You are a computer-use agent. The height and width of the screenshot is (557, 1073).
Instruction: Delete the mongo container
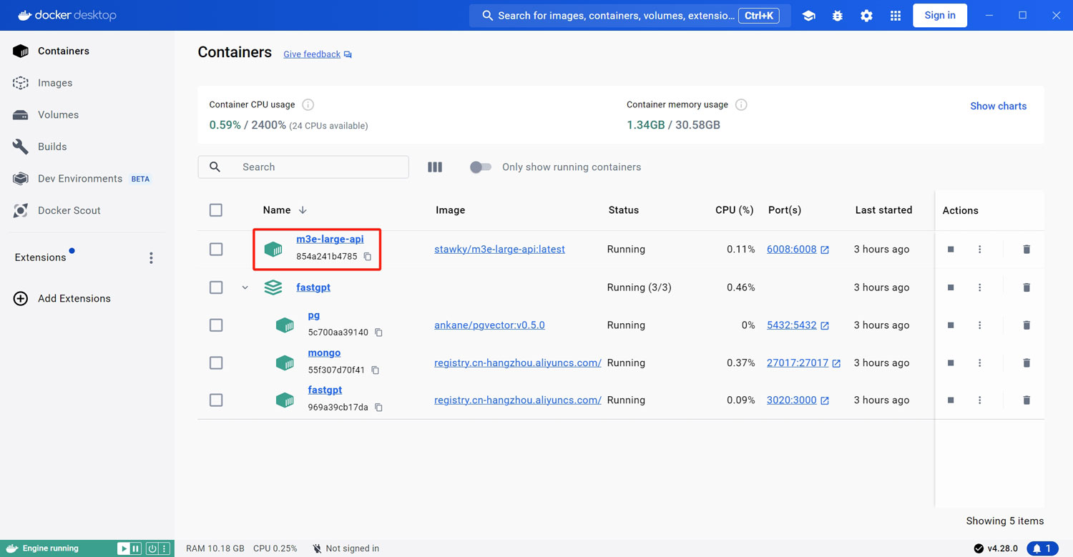1027,363
